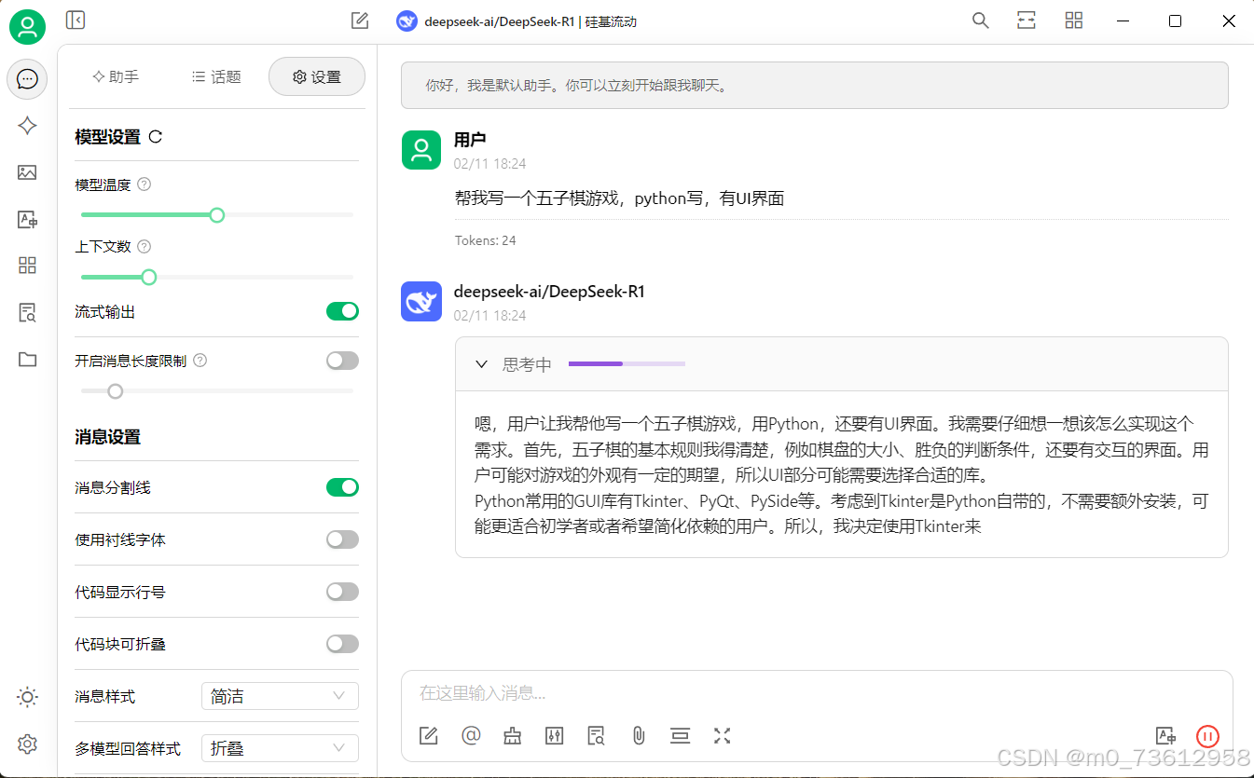1254x778 pixels.
Task: Click new topic icon in input toolbar
Action: tap(429, 736)
